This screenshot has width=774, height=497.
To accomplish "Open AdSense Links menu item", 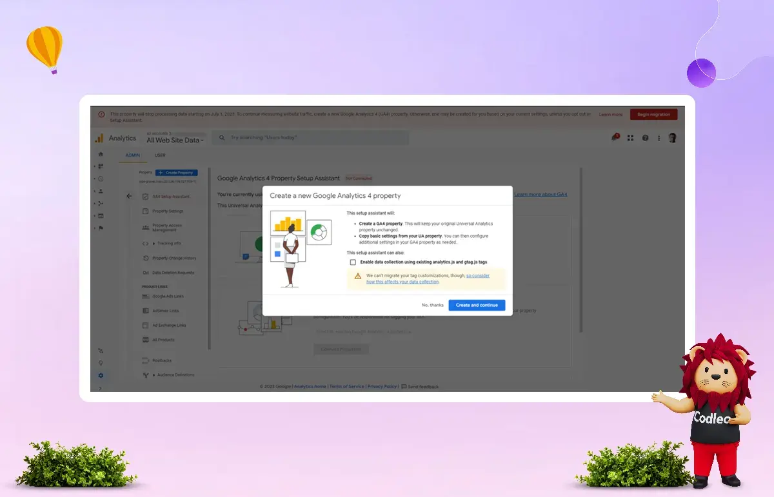I will click(166, 311).
